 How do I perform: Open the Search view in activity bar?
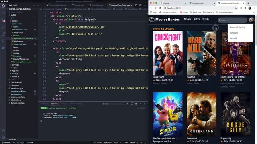click(x=3, y=13)
